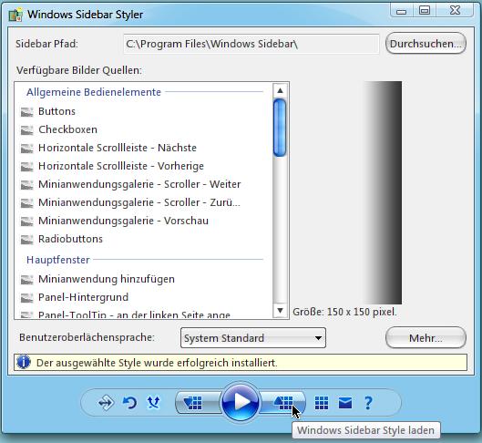The width and height of the screenshot is (482, 443).
Task: Click the image icon beside Checkboxen
Action: click(x=26, y=130)
